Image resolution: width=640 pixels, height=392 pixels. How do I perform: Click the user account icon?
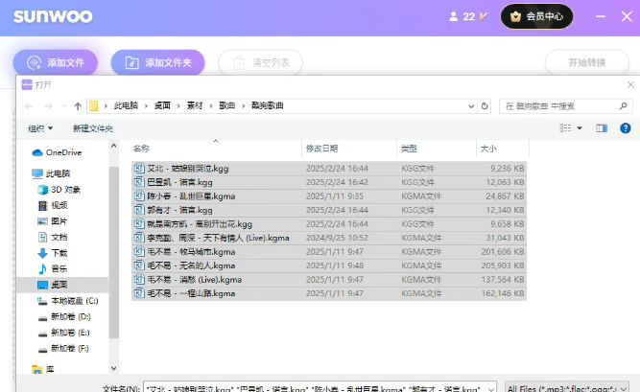coord(454,16)
